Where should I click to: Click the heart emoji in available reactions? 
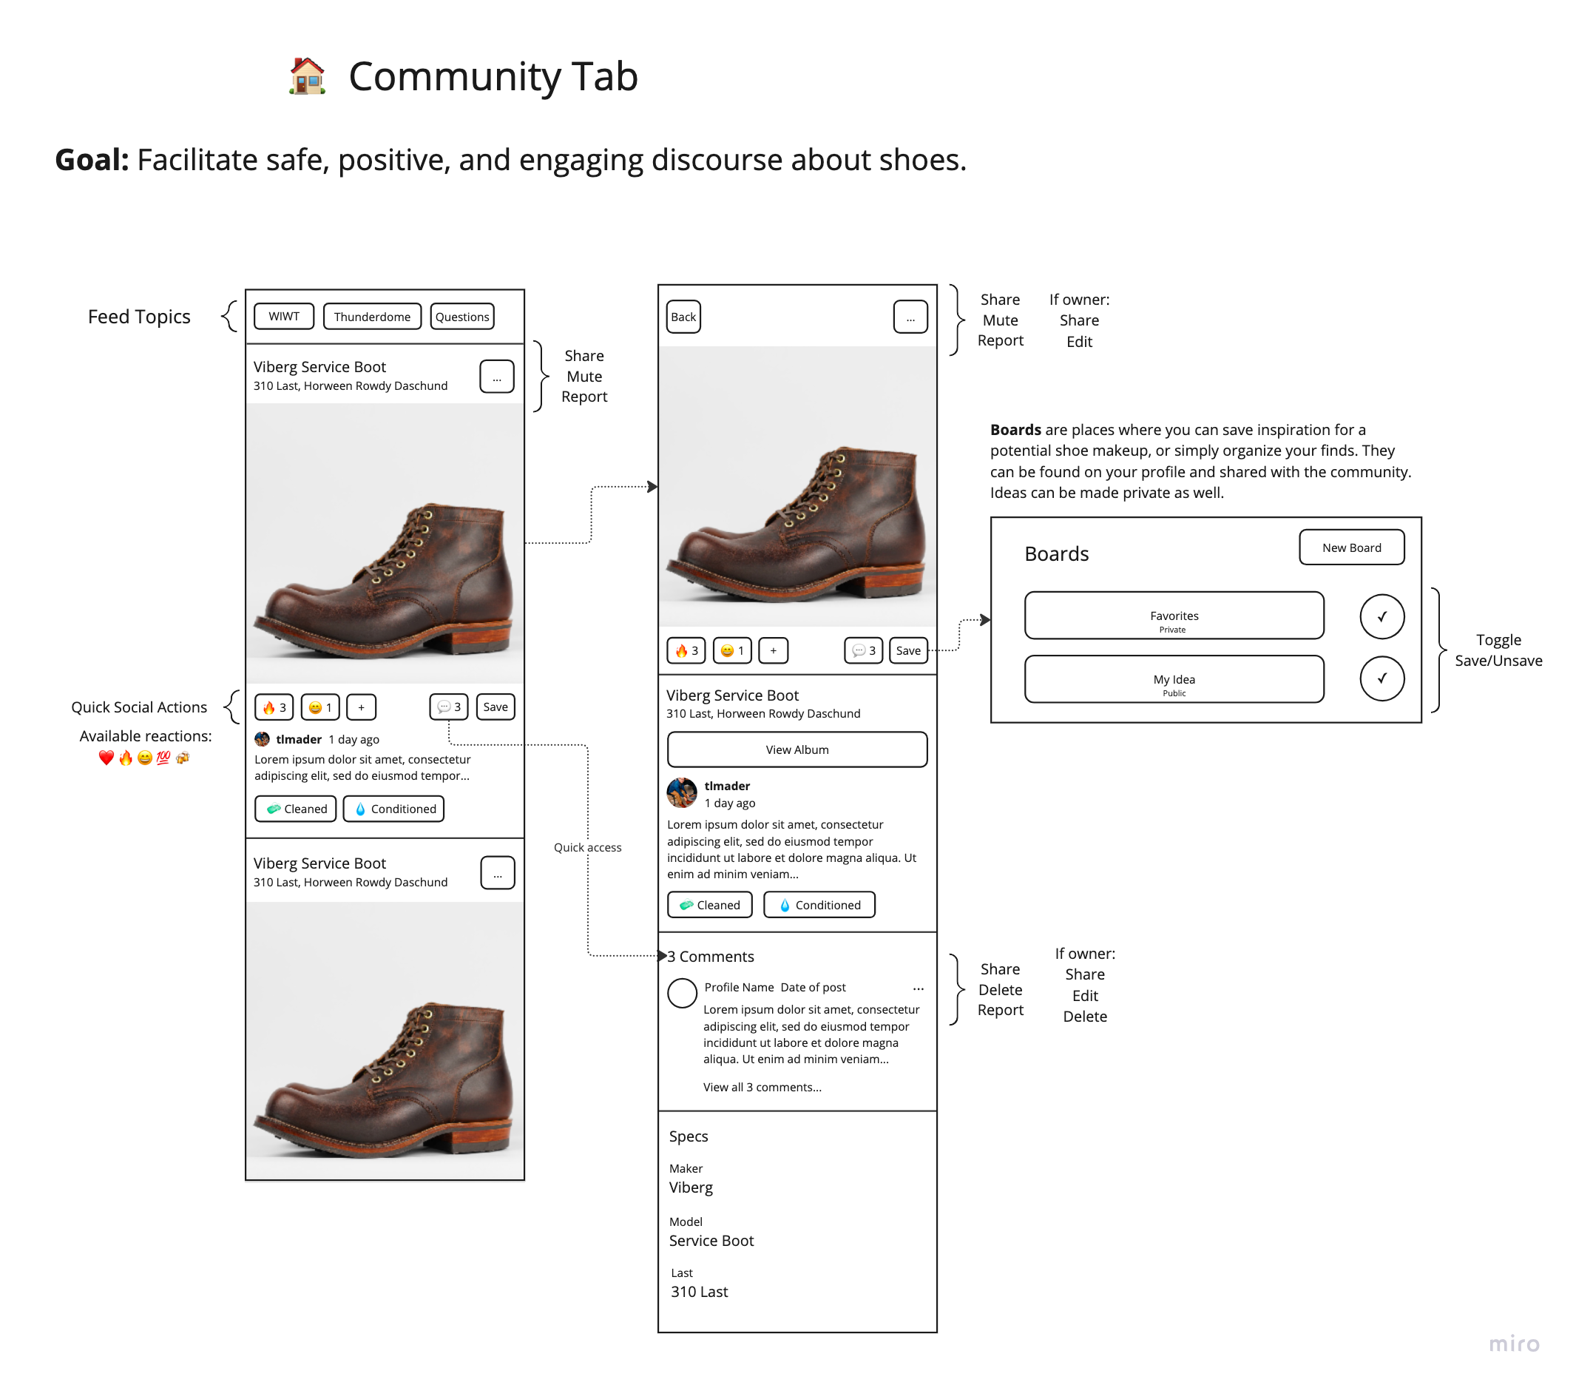click(106, 758)
